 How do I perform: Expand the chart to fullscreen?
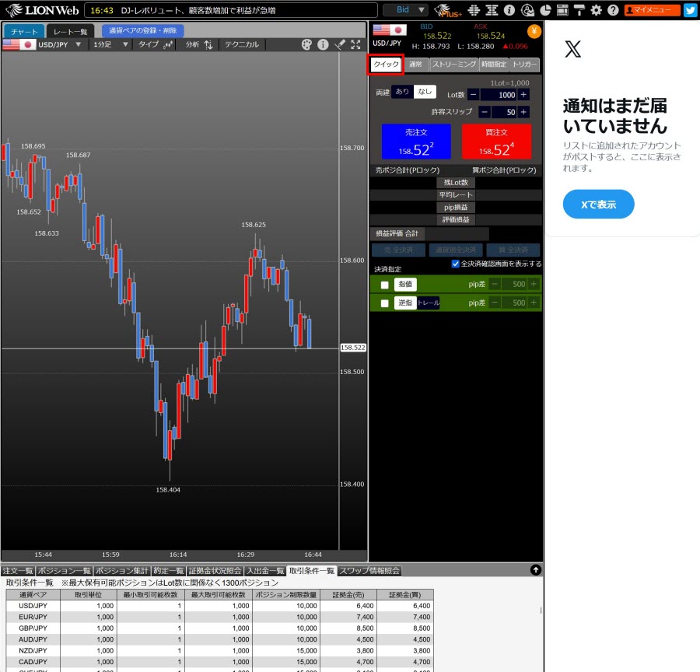point(355,45)
